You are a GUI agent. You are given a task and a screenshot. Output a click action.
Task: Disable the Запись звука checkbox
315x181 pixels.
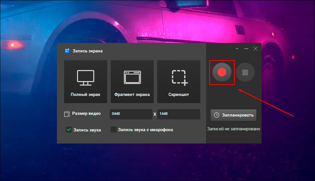tap(69, 130)
